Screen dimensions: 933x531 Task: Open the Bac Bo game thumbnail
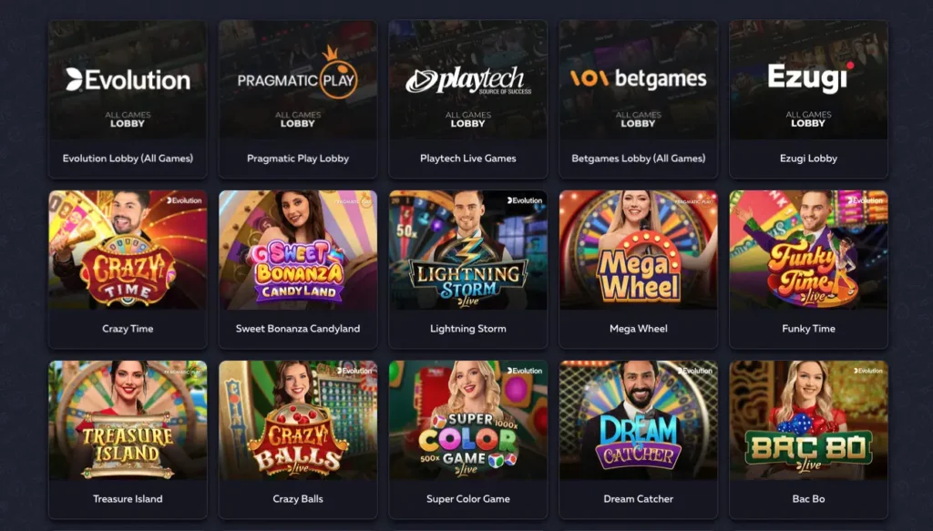pos(809,421)
